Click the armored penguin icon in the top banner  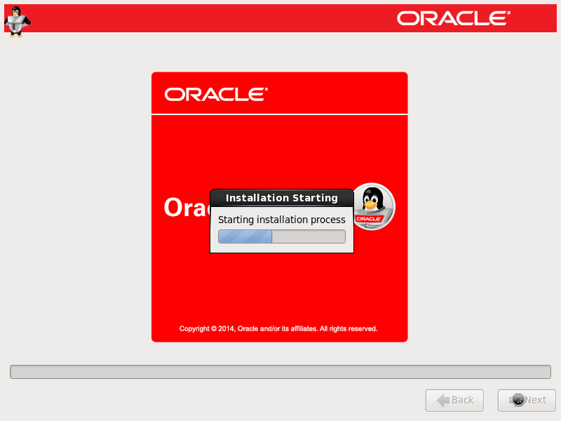click(x=17, y=22)
